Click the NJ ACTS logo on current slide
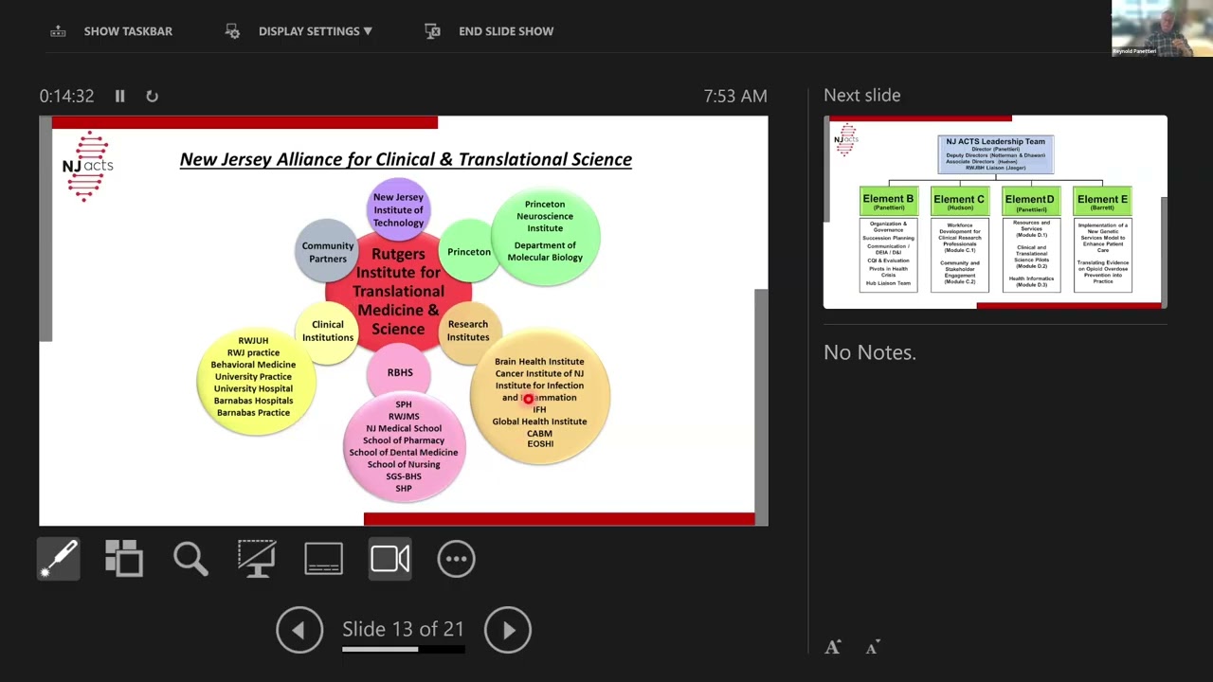Viewport: 1213px width, 682px height. coord(88,167)
